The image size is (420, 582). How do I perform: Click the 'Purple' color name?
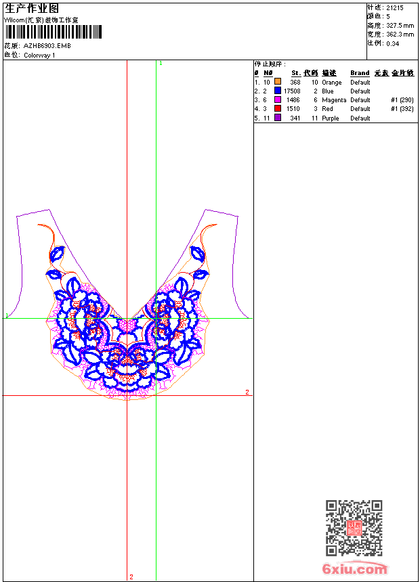click(x=331, y=118)
